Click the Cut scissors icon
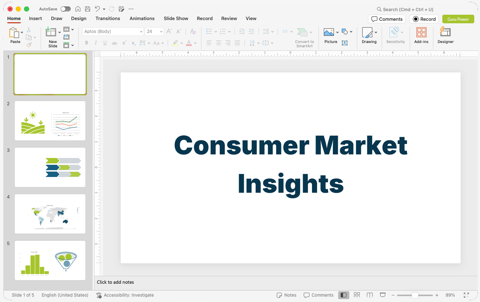The height and width of the screenshot is (302, 480). [29, 30]
